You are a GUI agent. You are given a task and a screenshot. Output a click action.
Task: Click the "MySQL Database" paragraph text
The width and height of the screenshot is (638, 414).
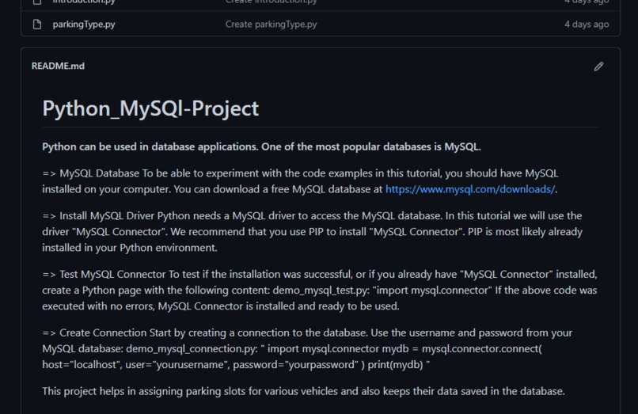click(300, 181)
